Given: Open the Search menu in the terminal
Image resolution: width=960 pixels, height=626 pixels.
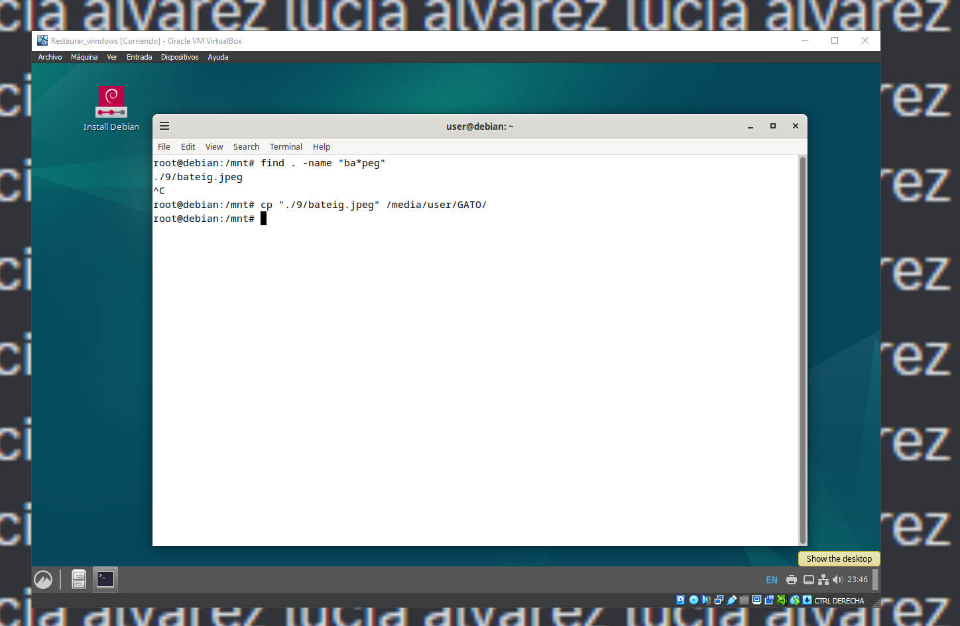Looking at the screenshot, I should pyautogui.click(x=246, y=146).
